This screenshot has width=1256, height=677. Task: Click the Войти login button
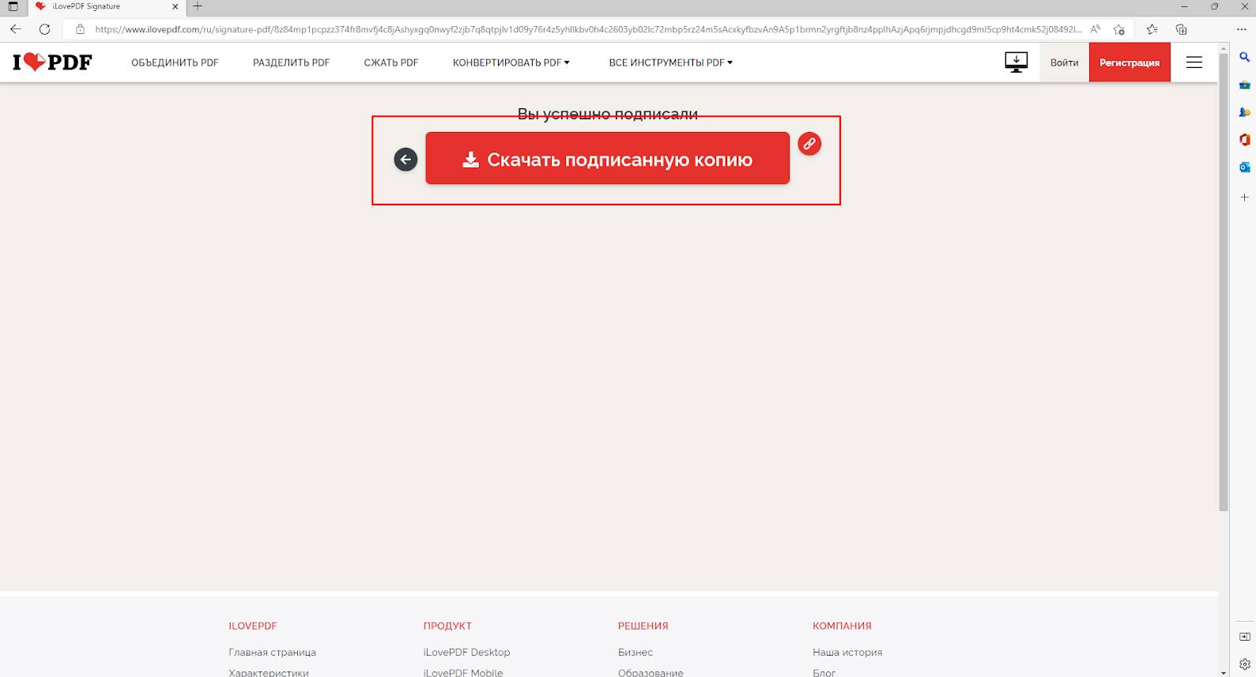click(1064, 62)
